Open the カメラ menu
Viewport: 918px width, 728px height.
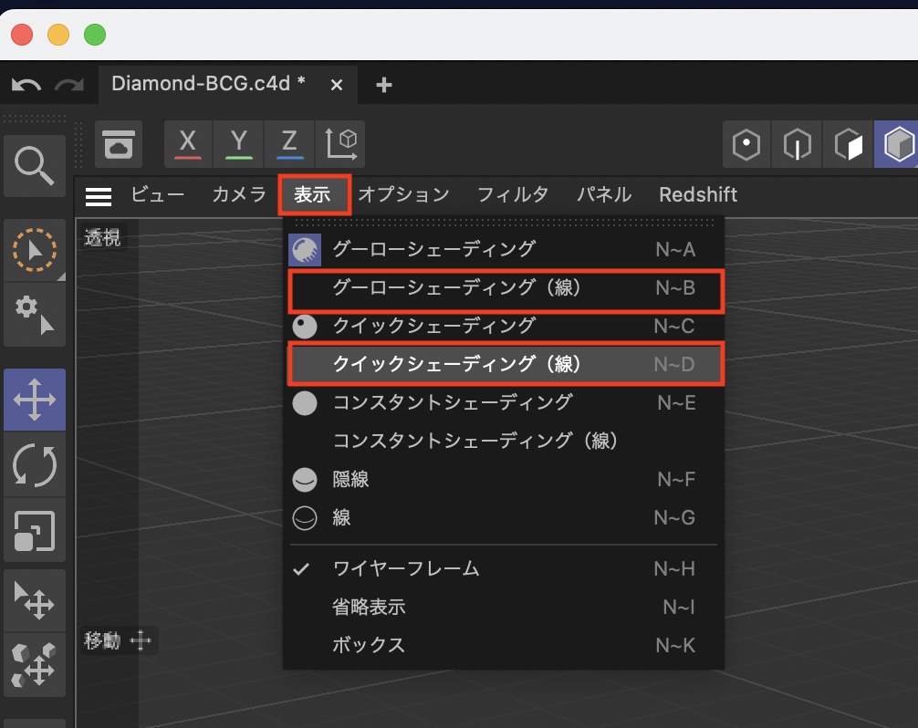(x=239, y=194)
